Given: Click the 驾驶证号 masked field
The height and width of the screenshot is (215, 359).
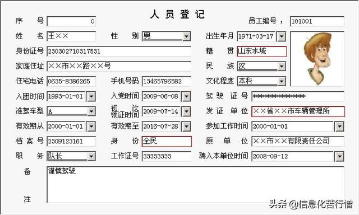Looking at the screenshot, I should pos(298,96).
